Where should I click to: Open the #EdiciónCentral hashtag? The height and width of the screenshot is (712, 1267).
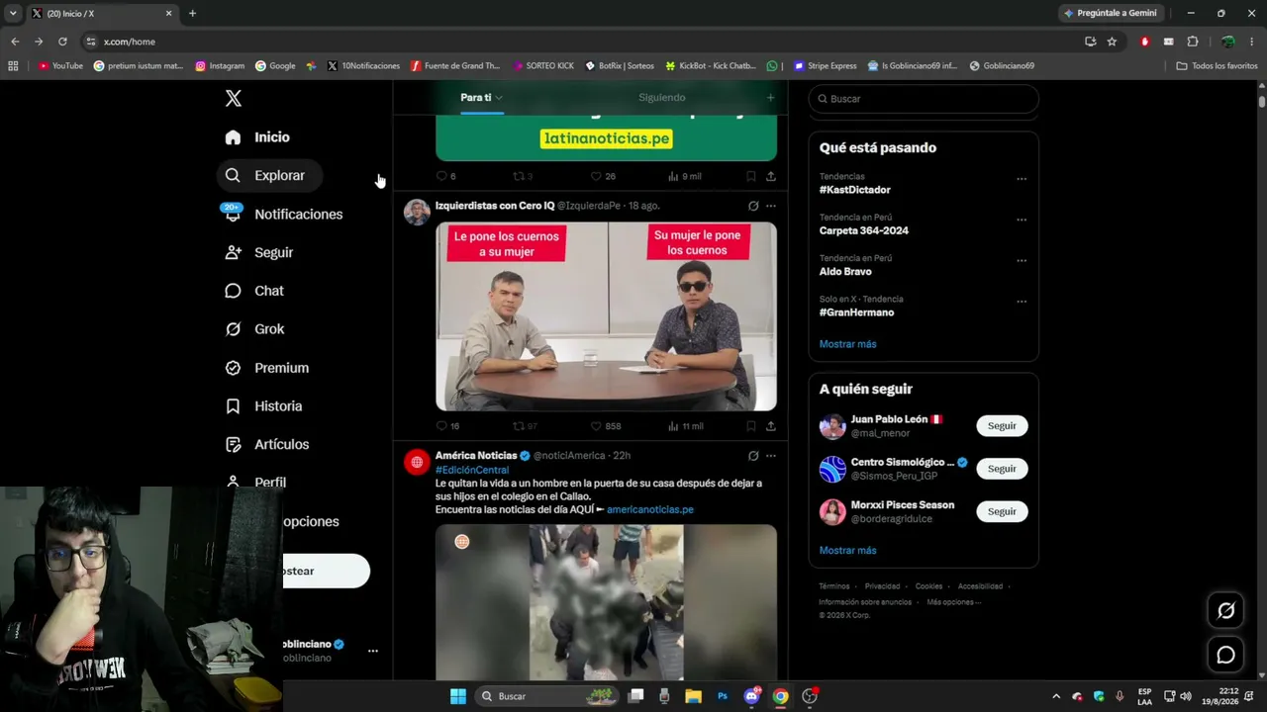coord(472,470)
